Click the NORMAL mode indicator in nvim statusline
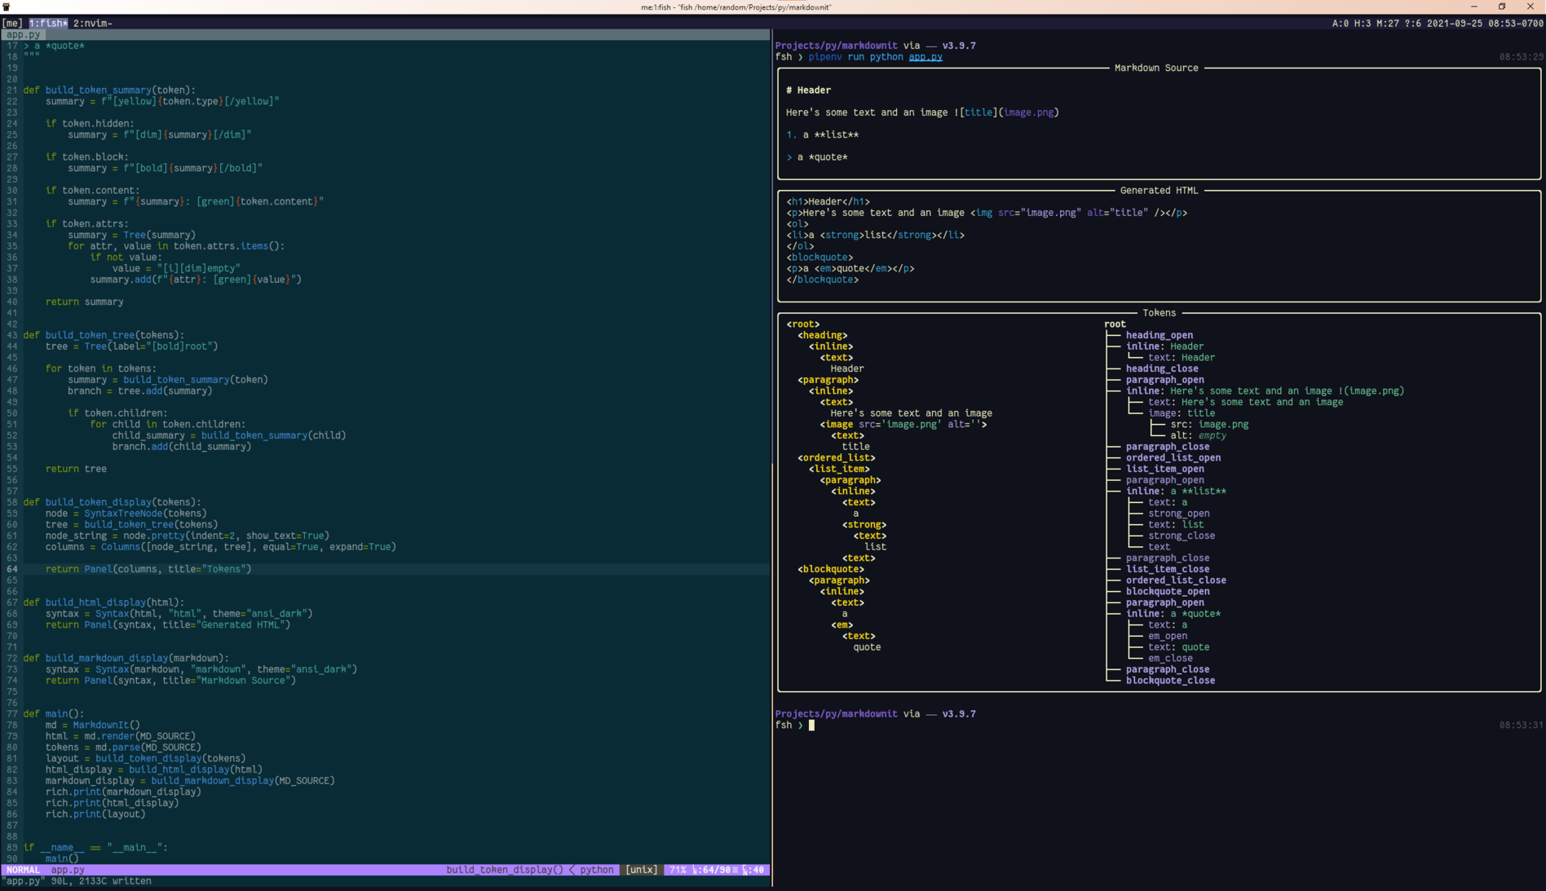 tap(23, 870)
